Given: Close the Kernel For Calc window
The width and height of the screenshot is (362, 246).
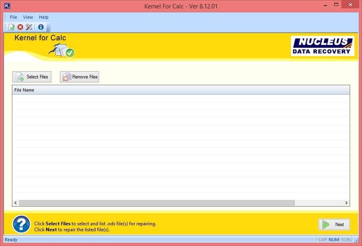Looking at the screenshot, I should pyautogui.click(x=350, y=5).
